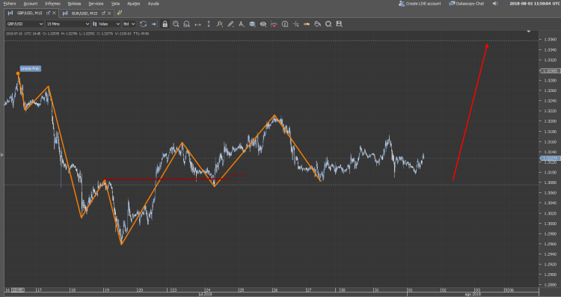
Task: Switch to the EUR/USD, M15 tab
Action: click(x=85, y=13)
